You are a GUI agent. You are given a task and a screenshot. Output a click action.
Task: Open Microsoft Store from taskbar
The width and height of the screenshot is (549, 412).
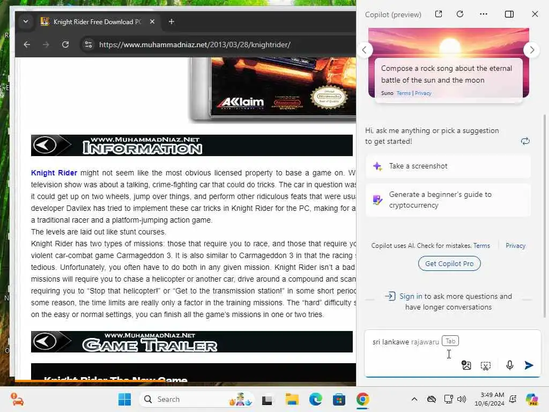click(x=339, y=399)
